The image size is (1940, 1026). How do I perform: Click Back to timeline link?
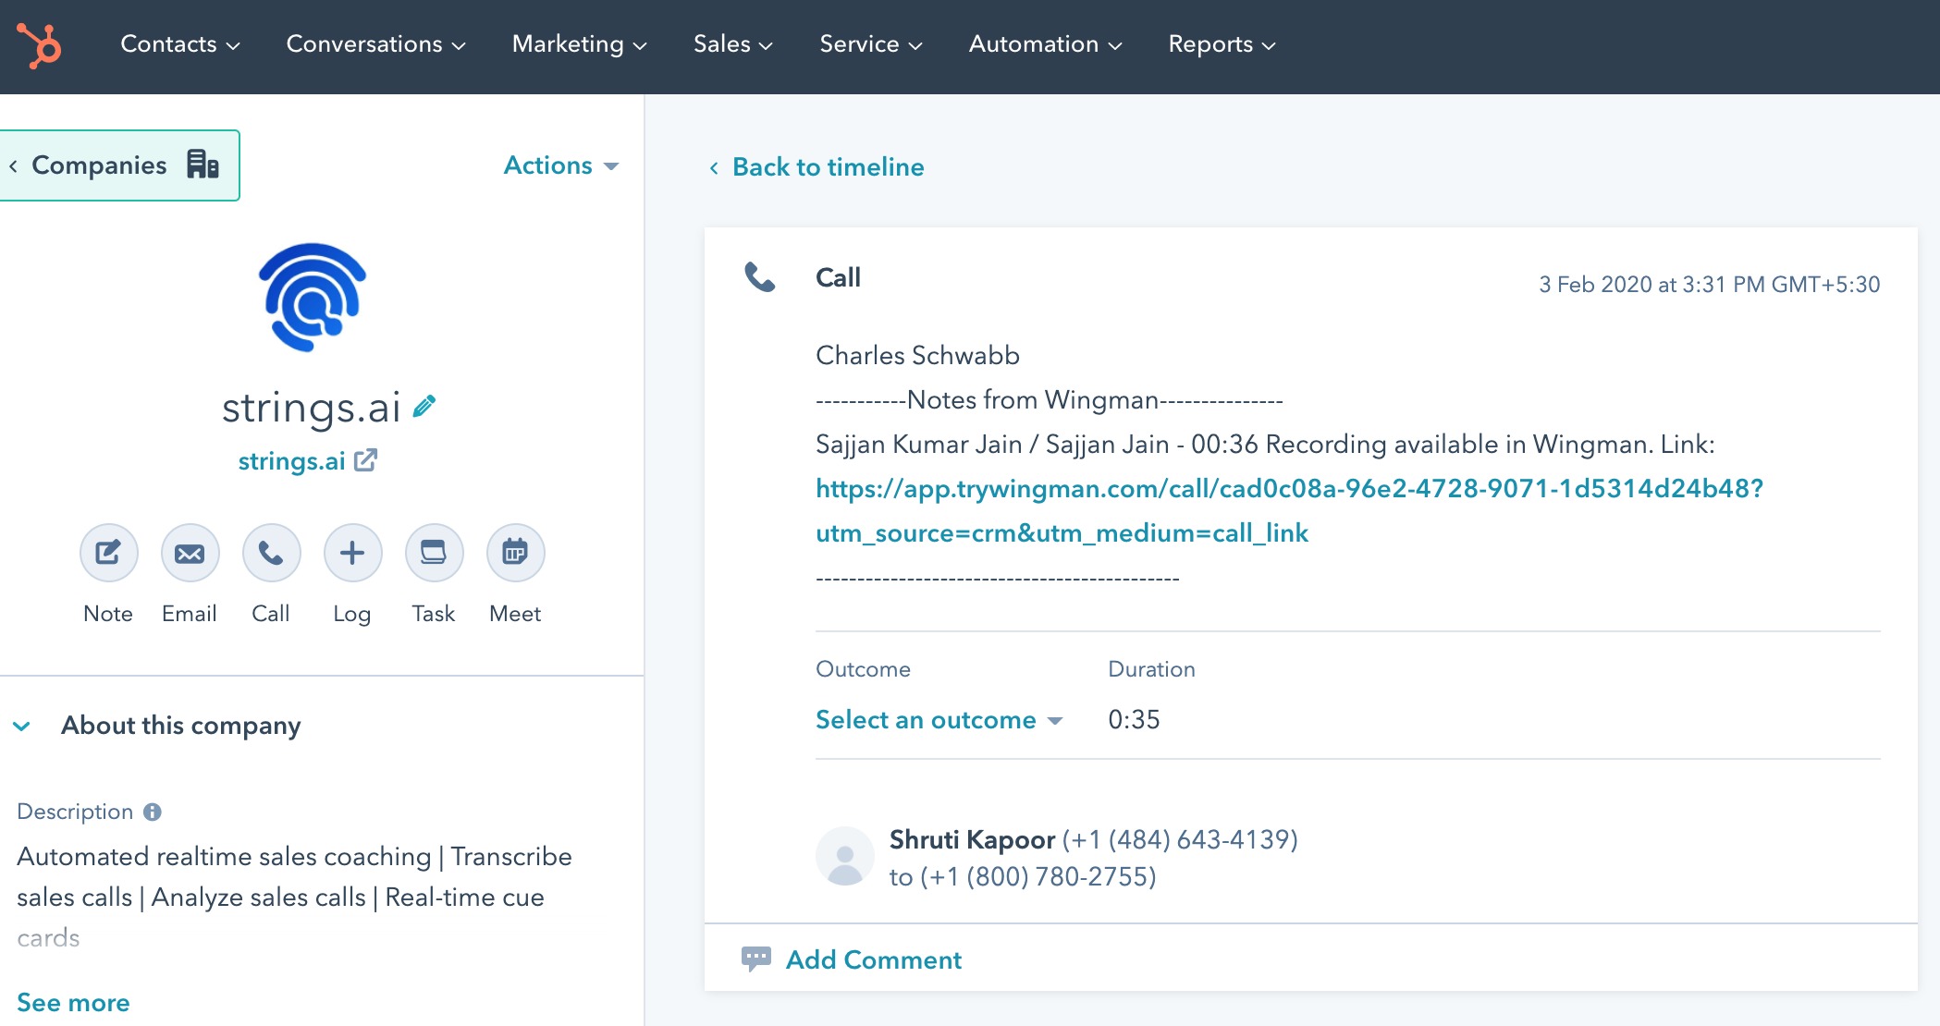[817, 167]
